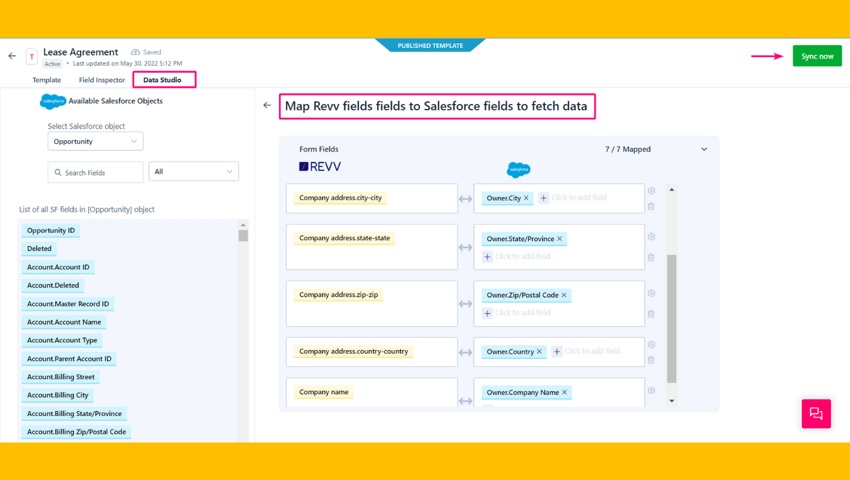Select the Account.Account Name field
This screenshot has width=850, height=480.
coord(64,322)
